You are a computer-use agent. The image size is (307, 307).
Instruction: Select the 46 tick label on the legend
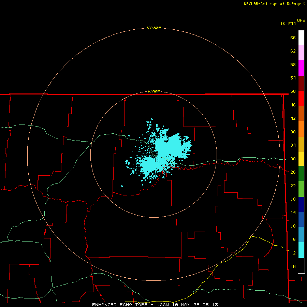(293, 105)
